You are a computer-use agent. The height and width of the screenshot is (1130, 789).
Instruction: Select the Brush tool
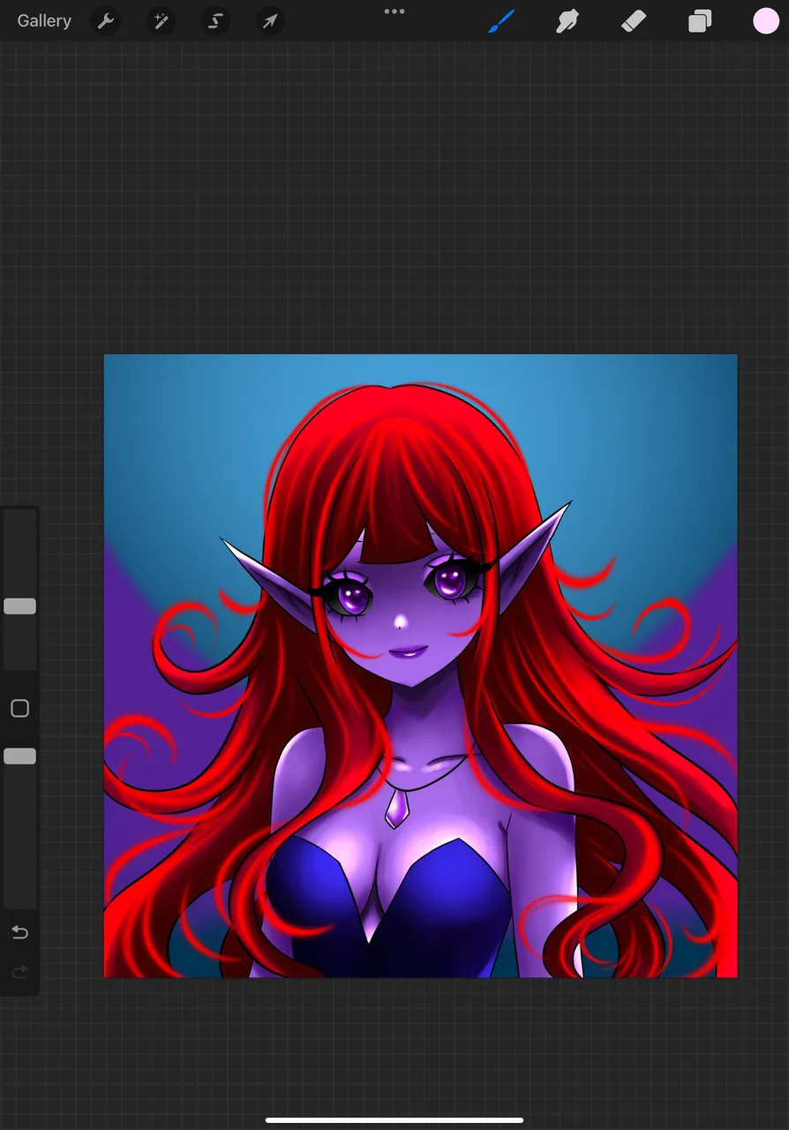coord(501,21)
